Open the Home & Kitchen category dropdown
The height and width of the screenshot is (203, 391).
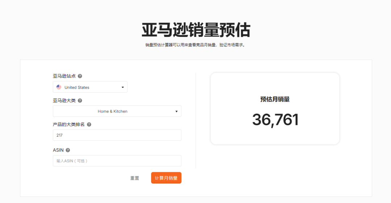(x=117, y=111)
